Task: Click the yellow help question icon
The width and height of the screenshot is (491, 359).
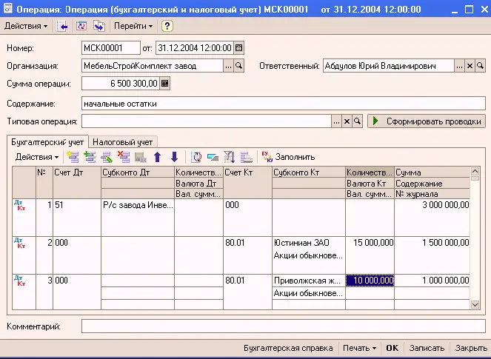Action: pyautogui.click(x=167, y=26)
